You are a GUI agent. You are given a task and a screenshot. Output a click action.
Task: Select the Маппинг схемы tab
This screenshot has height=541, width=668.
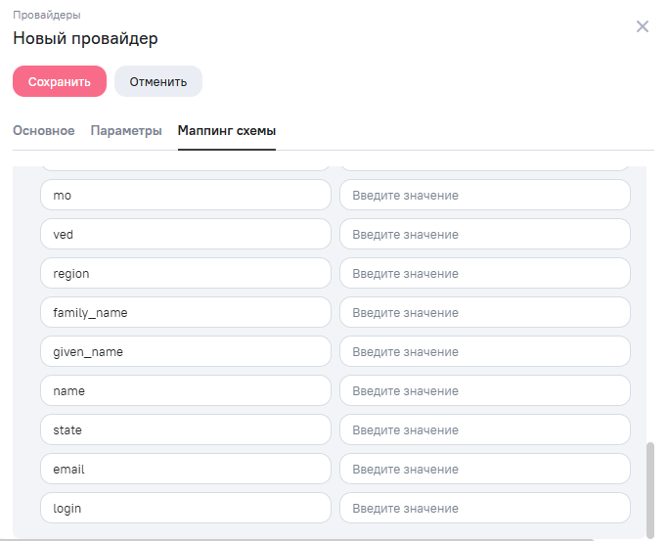pyautogui.click(x=227, y=131)
